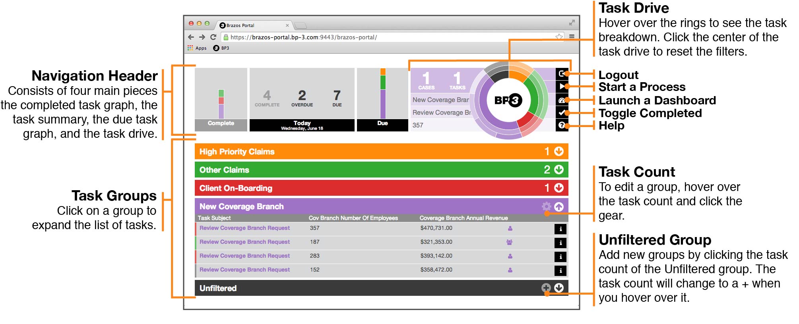Expand the Unfiltered group down arrow
The width and height of the screenshot is (799, 324).
coord(559,288)
